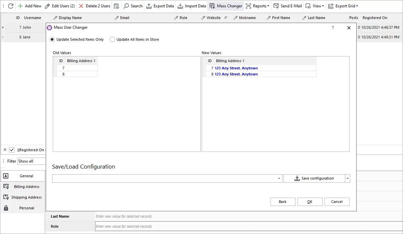Open the Reports dropdown
403x234 pixels.
(257, 6)
